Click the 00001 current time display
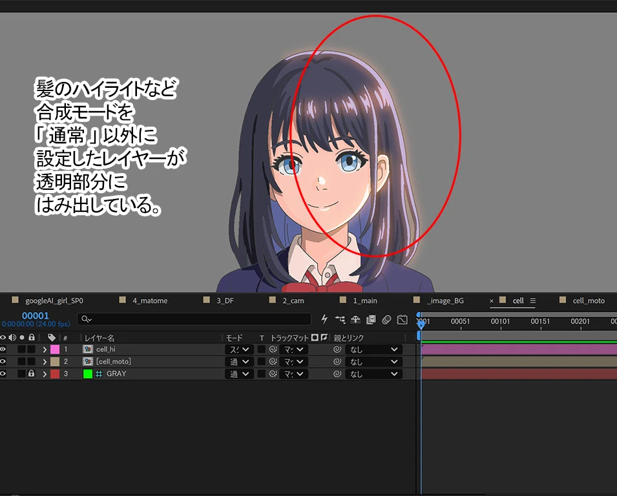Screen dimensions: 617x496 pyautogui.click(x=36, y=315)
